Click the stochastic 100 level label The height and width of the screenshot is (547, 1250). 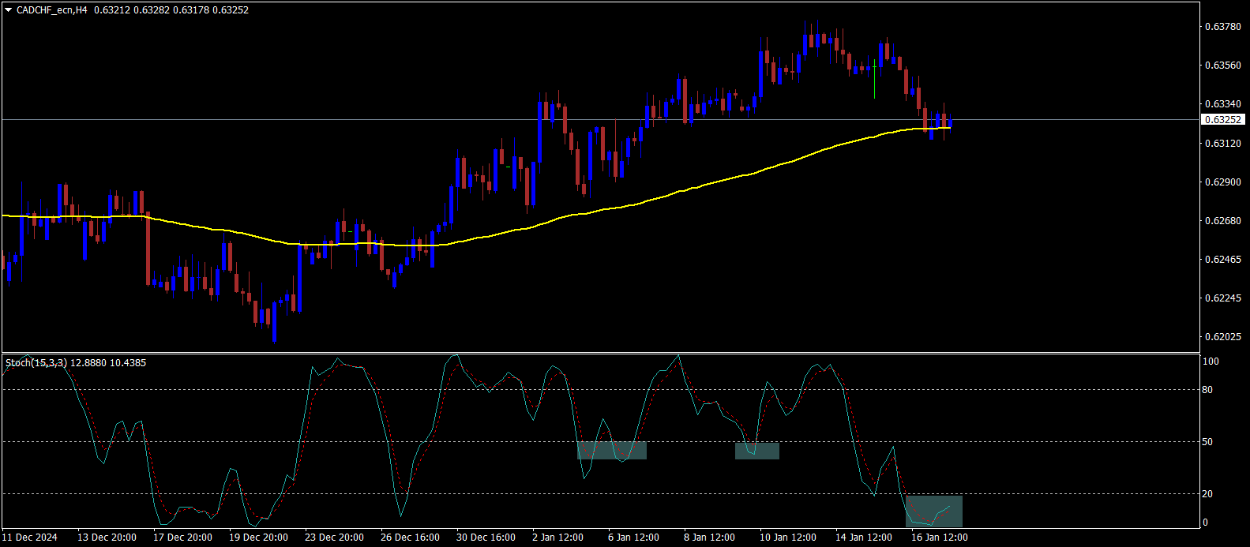tap(1211, 362)
